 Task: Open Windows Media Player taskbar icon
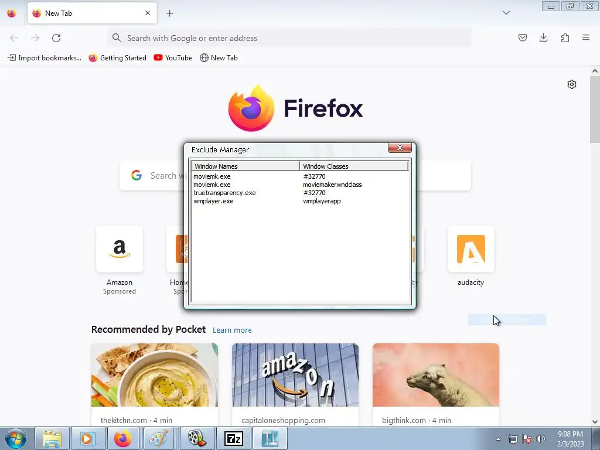88,438
